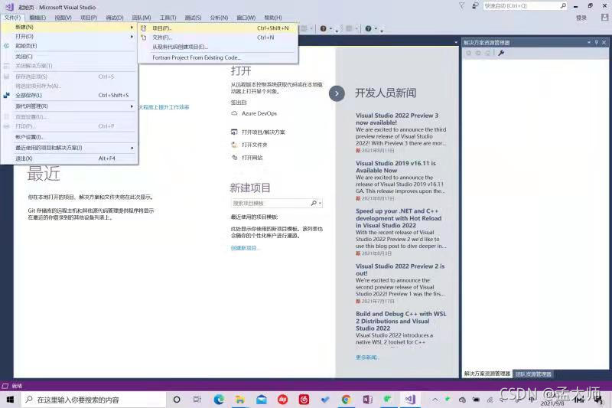This screenshot has height=408, width=612.
Task: Click the Azure DevOps checkout link
Action: click(x=259, y=113)
